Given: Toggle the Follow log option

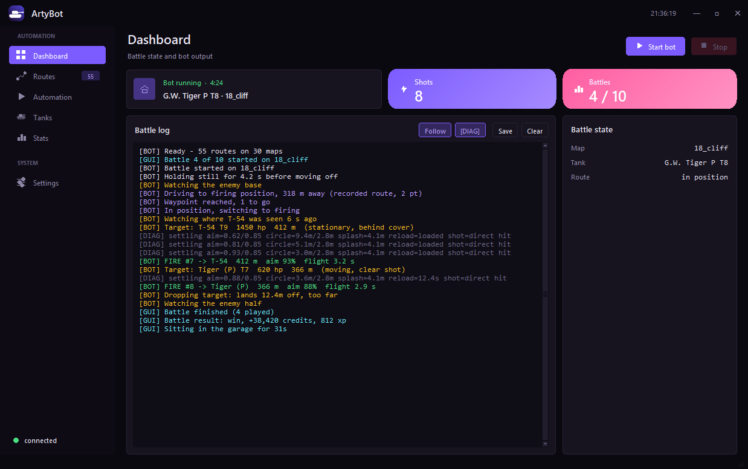Looking at the screenshot, I should (x=435, y=131).
